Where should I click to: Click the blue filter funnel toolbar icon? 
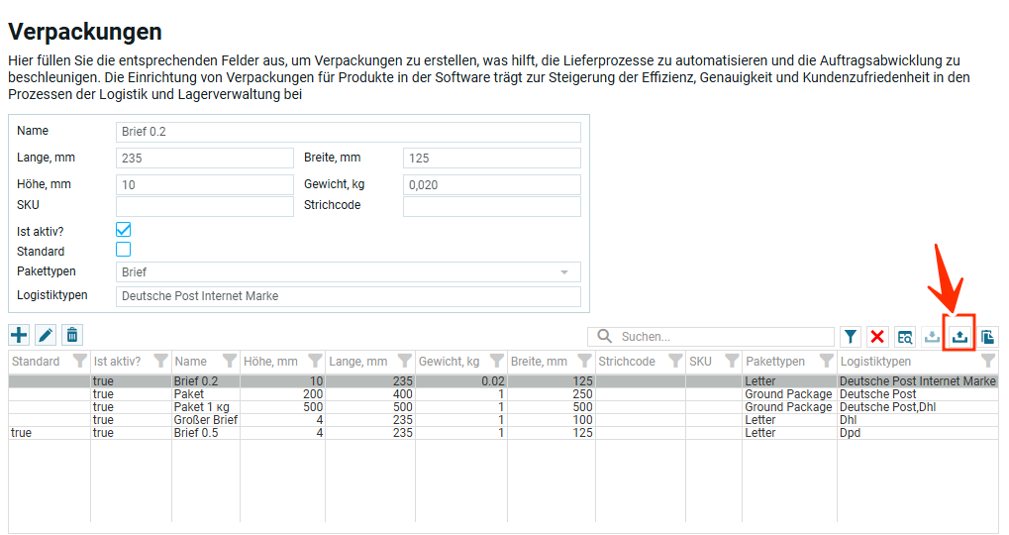(x=850, y=337)
